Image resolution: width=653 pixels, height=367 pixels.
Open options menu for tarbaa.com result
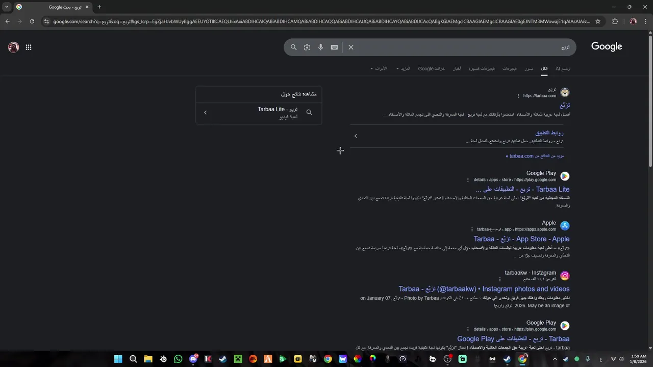point(518,96)
